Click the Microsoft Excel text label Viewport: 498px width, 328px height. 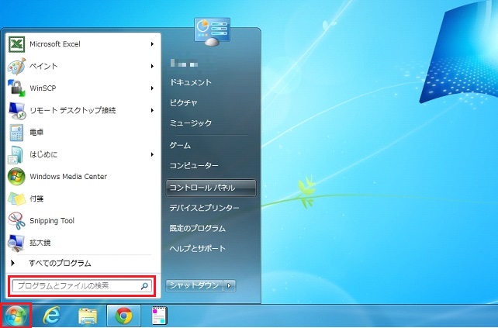click(55, 44)
